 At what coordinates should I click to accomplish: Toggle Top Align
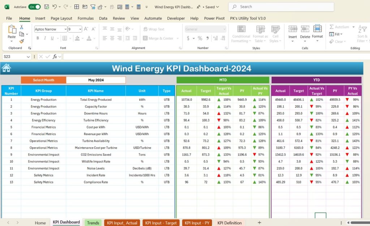(x=105, y=29)
